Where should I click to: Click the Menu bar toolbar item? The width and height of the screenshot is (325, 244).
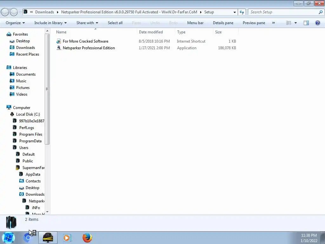195,23
